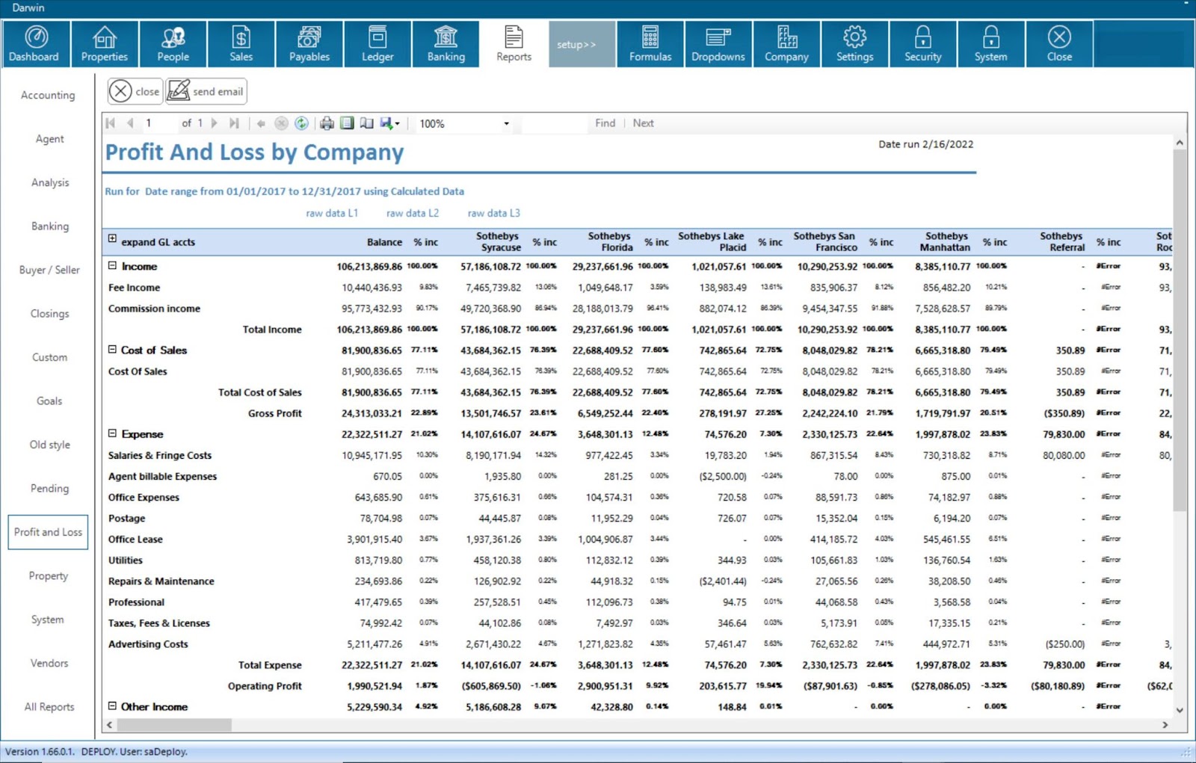Open the raw data L2 link
Image resolution: width=1196 pixels, height=763 pixels.
click(x=413, y=213)
